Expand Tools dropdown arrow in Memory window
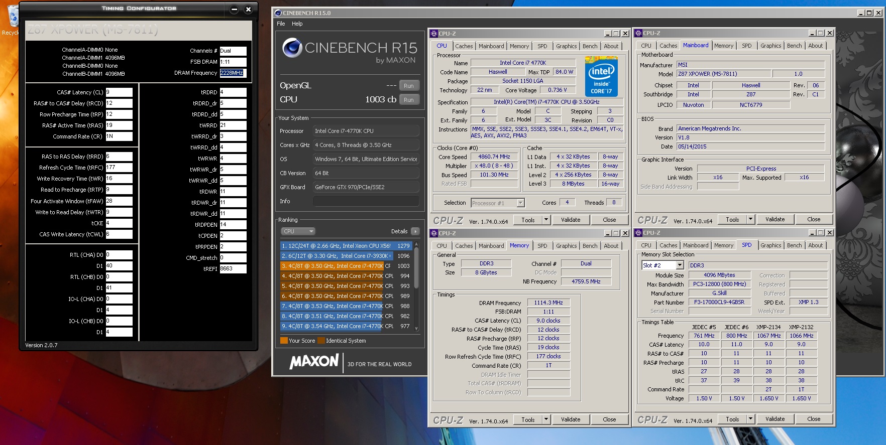Image resolution: width=886 pixels, height=445 pixels. point(546,419)
